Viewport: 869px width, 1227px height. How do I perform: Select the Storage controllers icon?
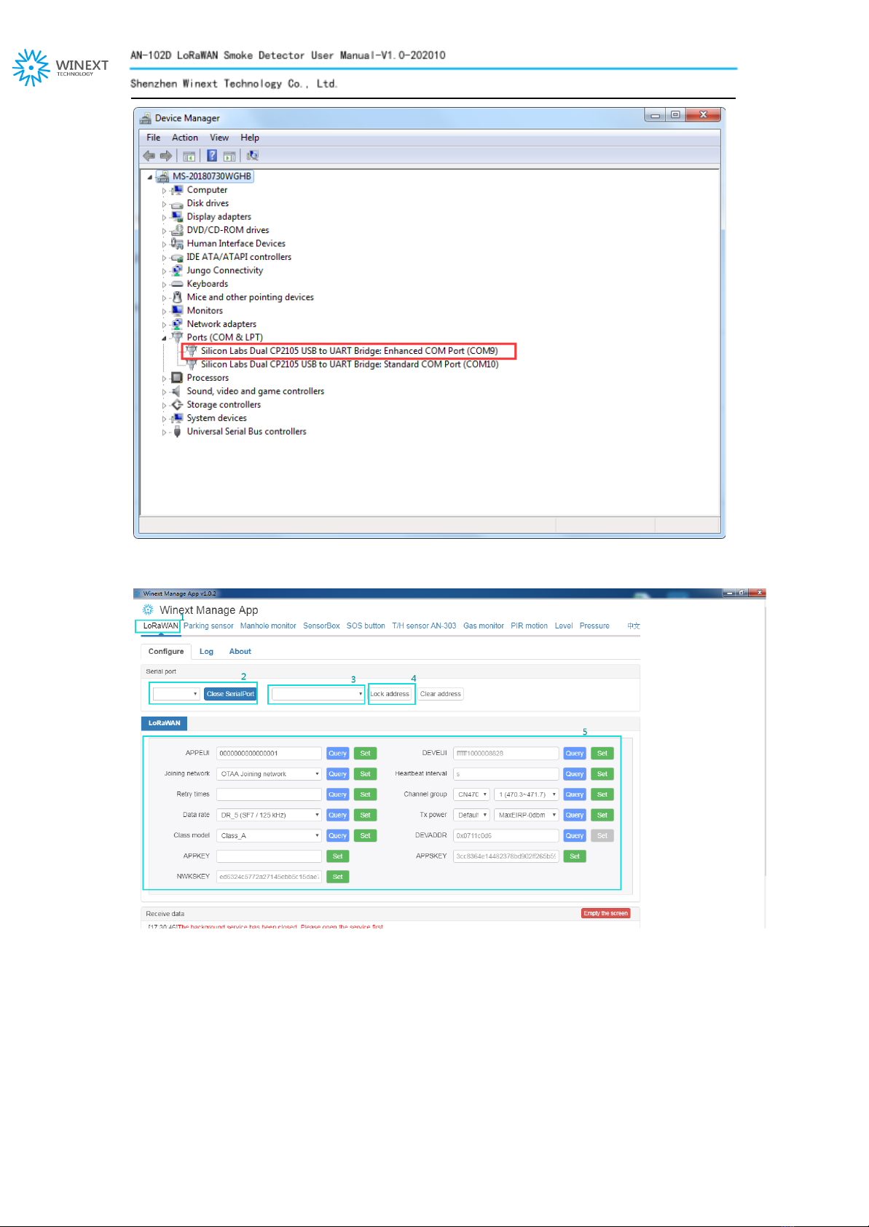177,405
